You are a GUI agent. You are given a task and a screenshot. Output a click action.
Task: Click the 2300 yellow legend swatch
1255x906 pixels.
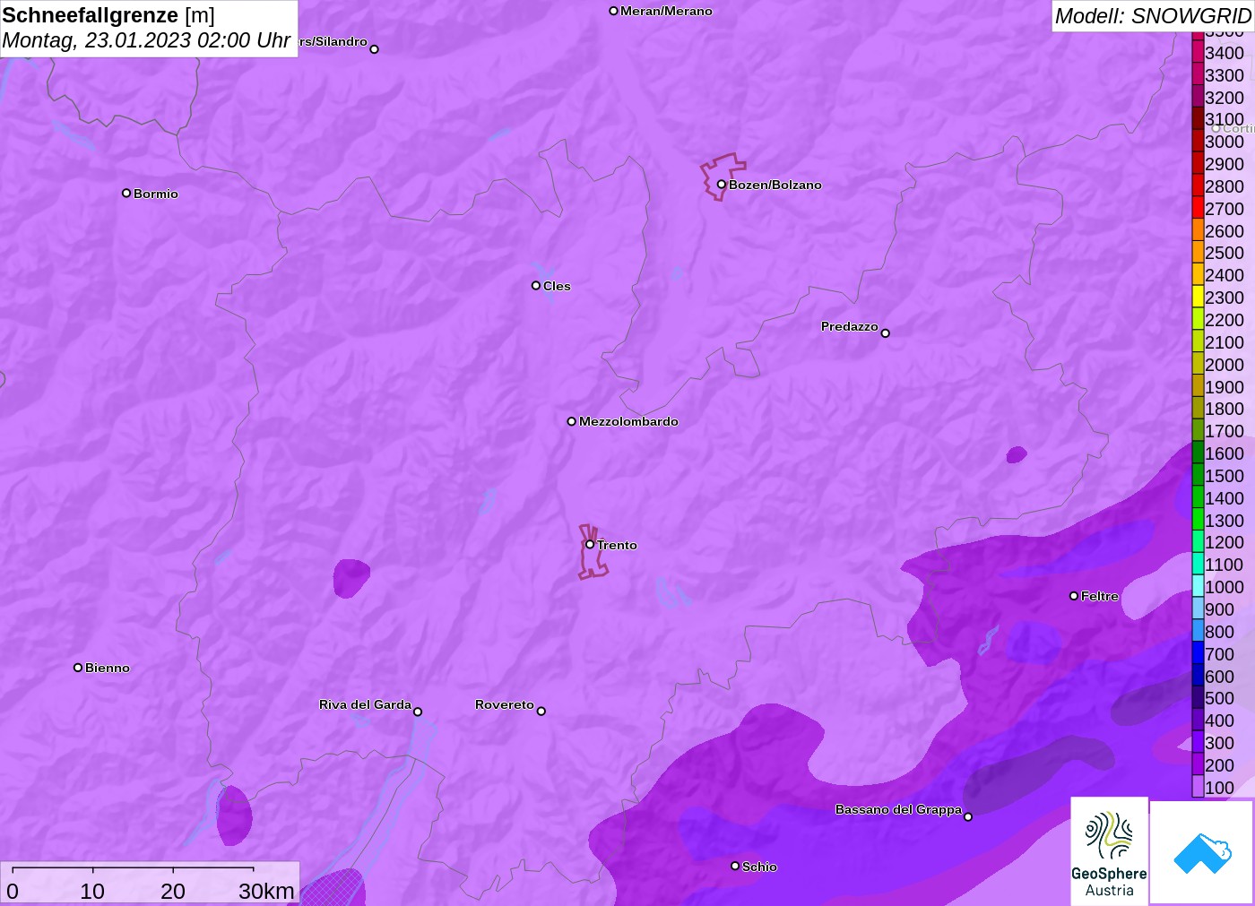pyautogui.click(x=1198, y=298)
